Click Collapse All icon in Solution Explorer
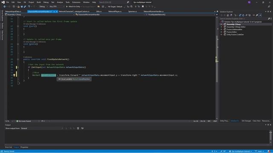This screenshot has width=273, height=153. click(x=247, y=15)
